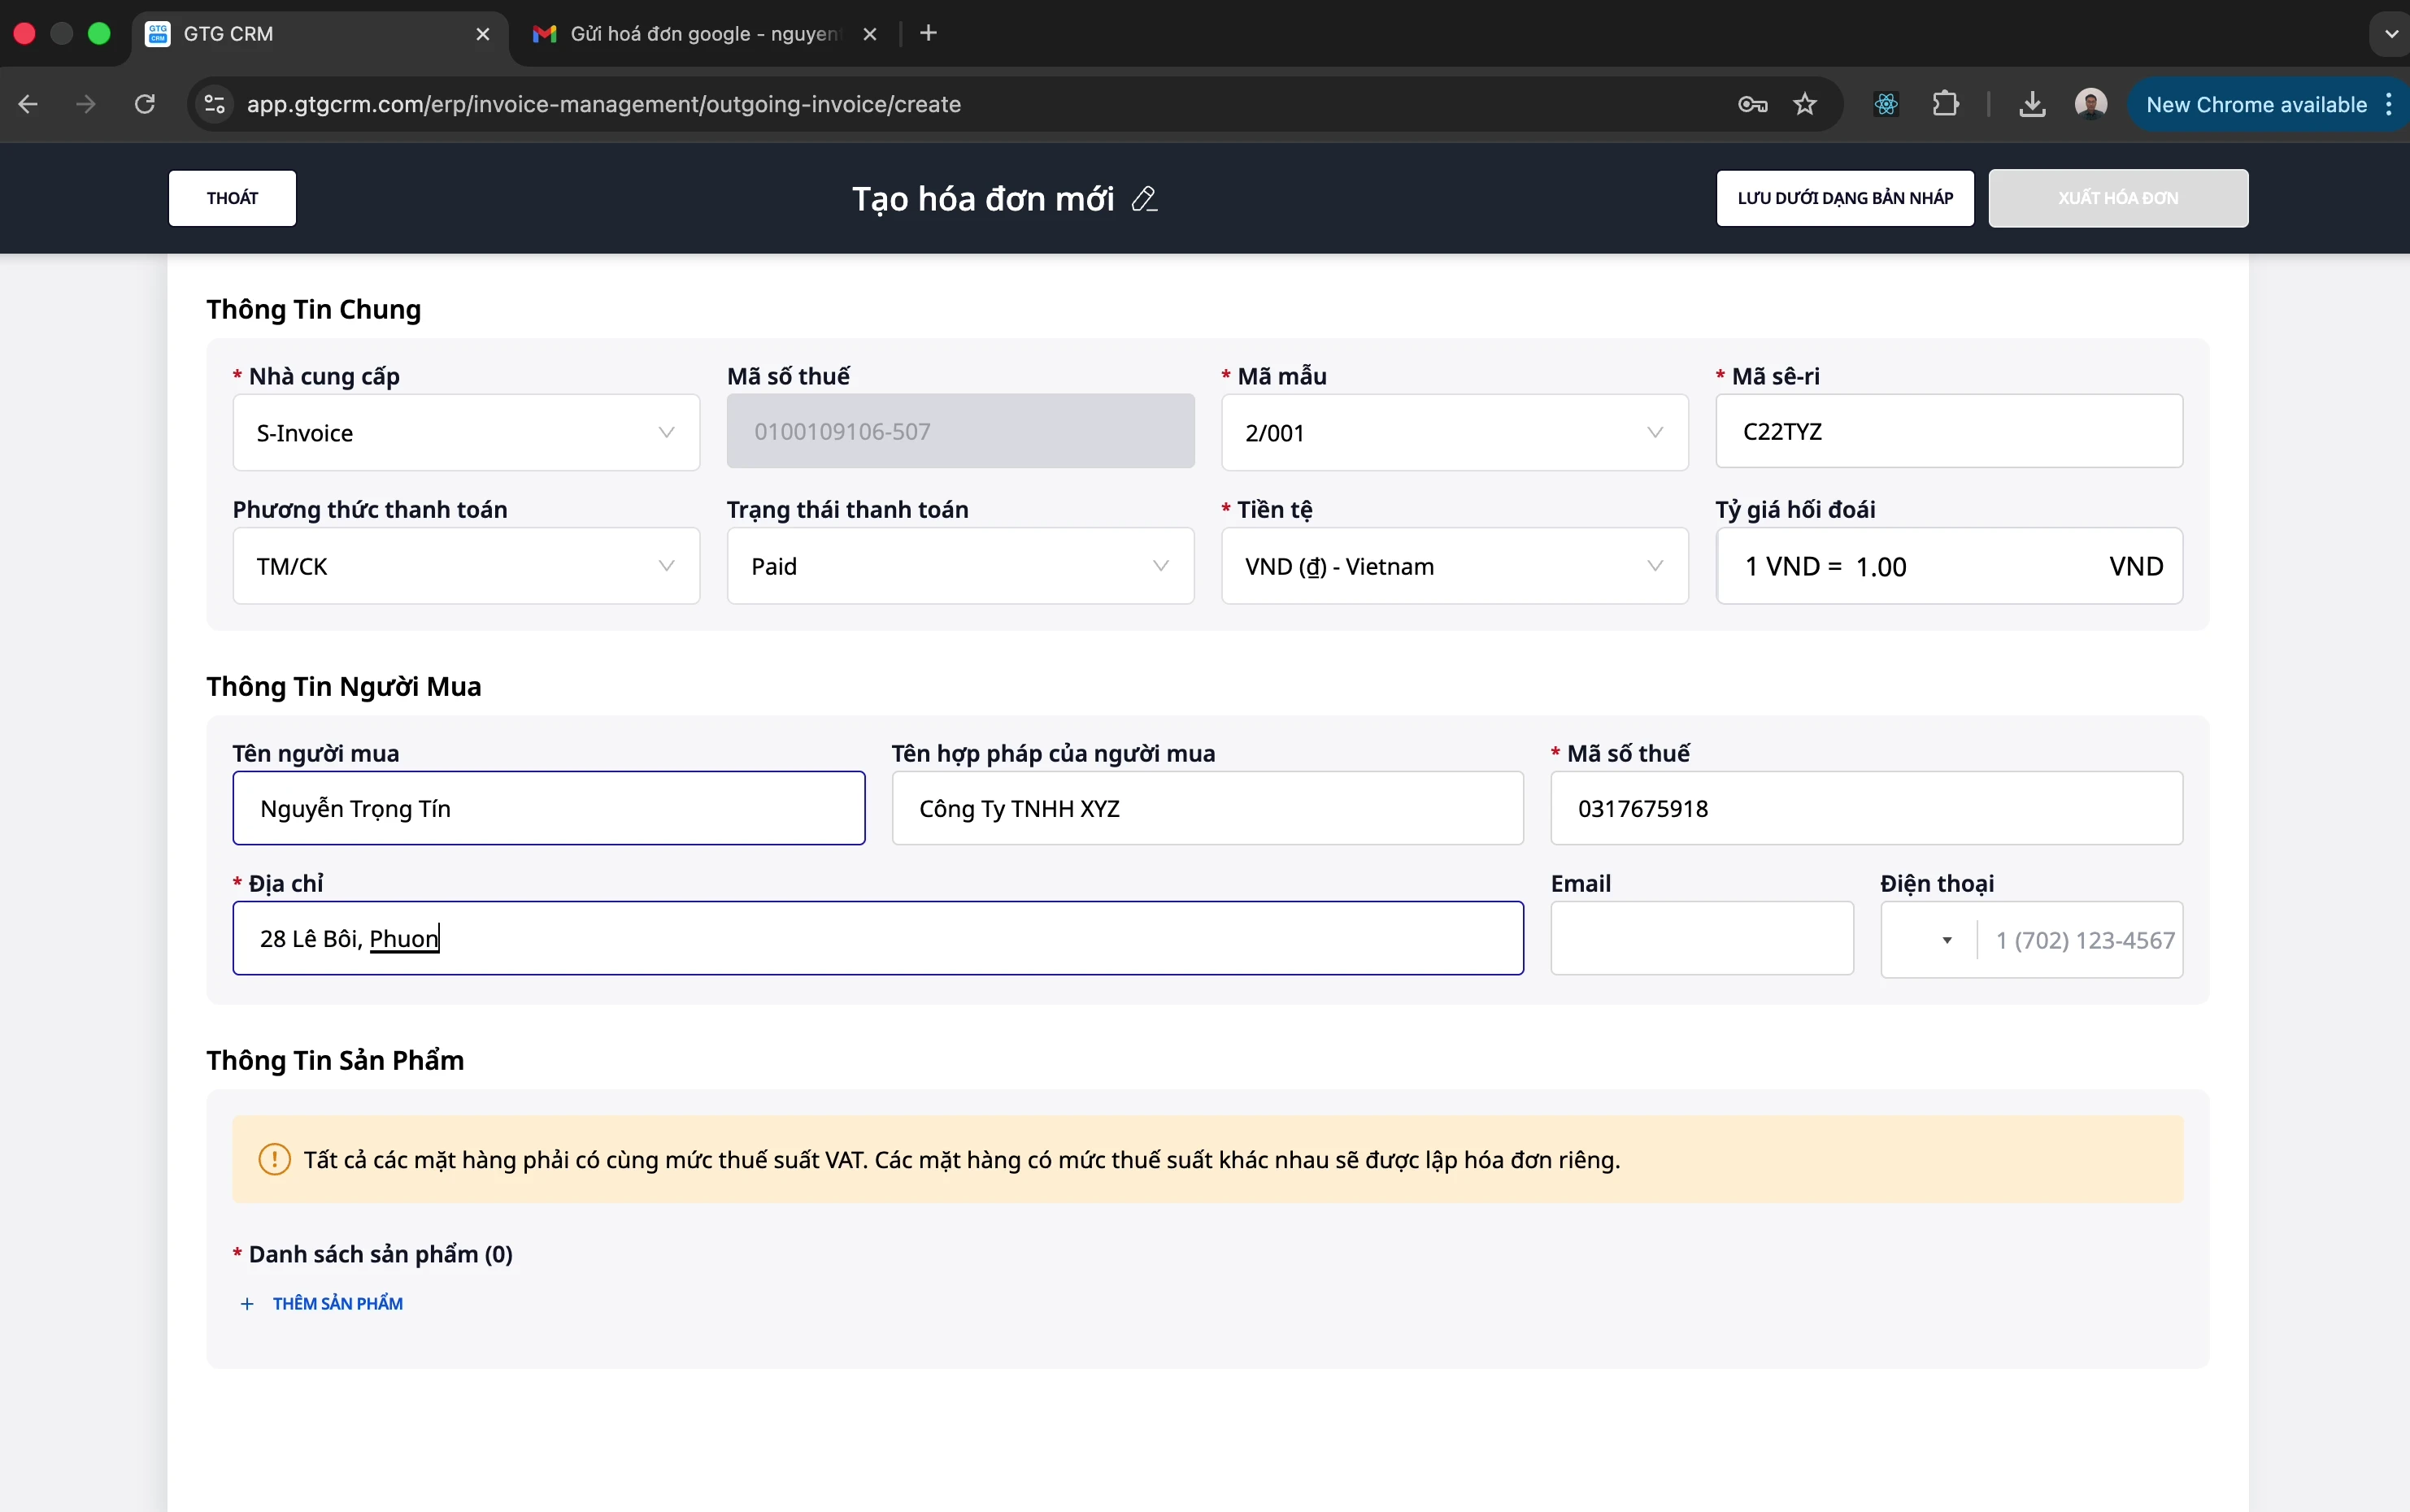Image resolution: width=2410 pixels, height=1512 pixels.
Task: Click LƯU DƯỚI DẠNG BẢN NHÁP button
Action: pos(1845,198)
